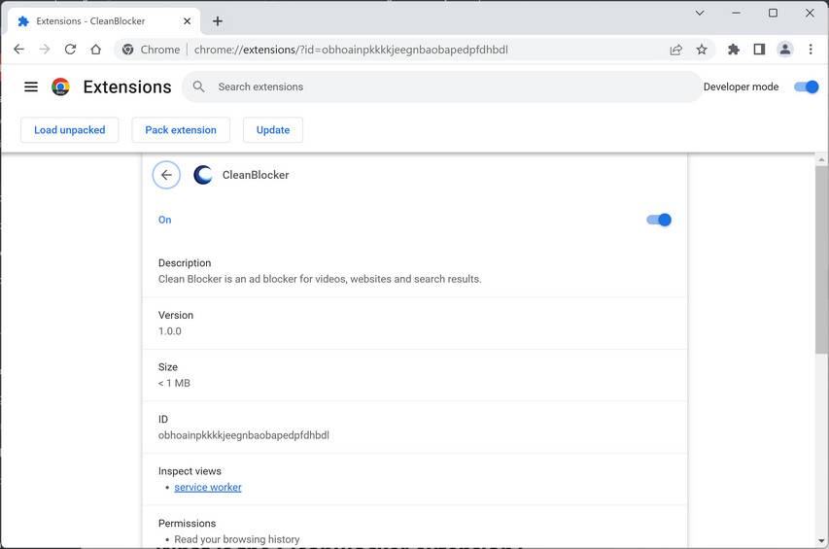
Task: Toggle the browser side panel icon
Action: pos(759,50)
